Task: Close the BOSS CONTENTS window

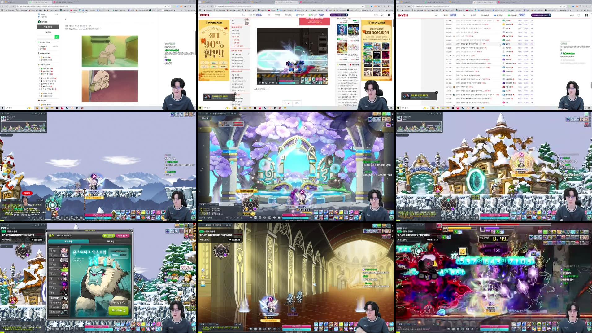Action: [x=132, y=230]
